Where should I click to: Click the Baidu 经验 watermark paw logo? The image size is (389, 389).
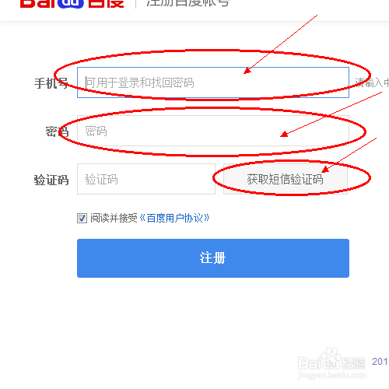[329, 358]
